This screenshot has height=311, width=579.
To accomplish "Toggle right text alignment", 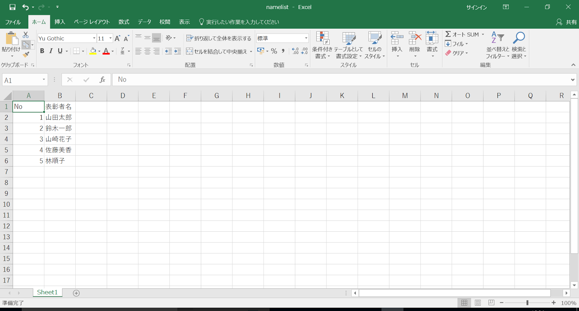I will (x=156, y=51).
